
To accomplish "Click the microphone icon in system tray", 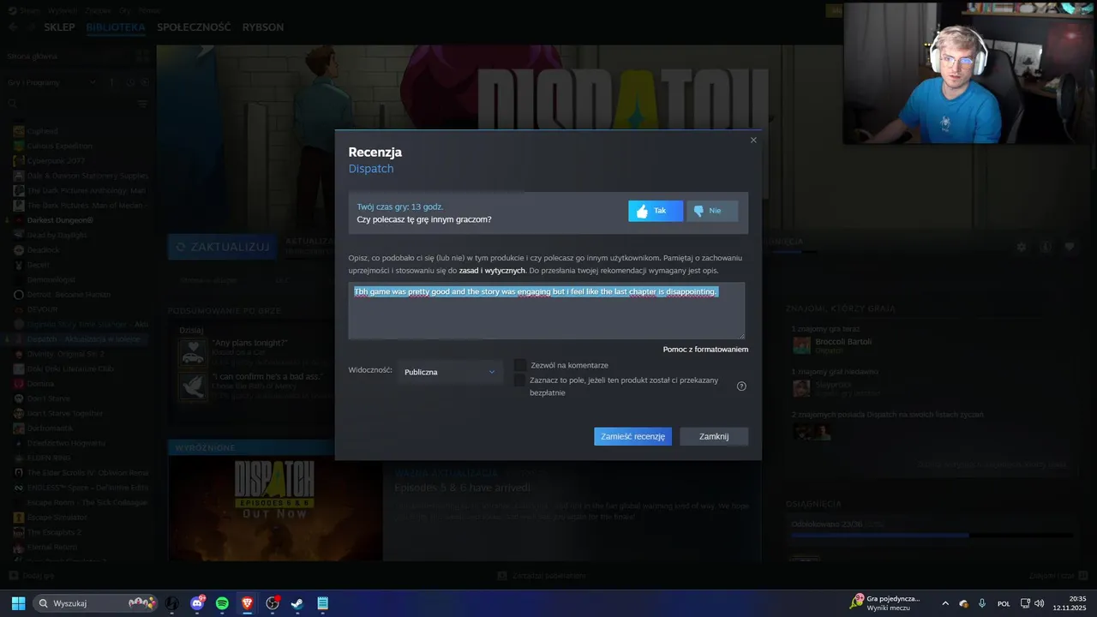I will point(982,603).
